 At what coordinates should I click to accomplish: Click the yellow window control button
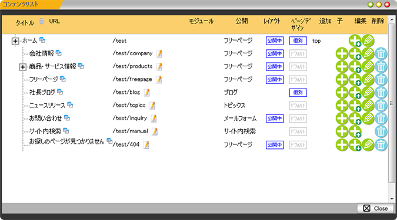[x=379, y=5]
